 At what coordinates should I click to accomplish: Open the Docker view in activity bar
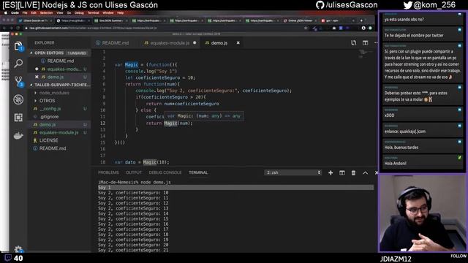pos(18,136)
